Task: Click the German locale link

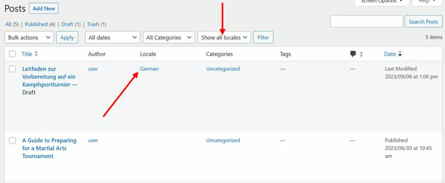Action: click(x=149, y=69)
